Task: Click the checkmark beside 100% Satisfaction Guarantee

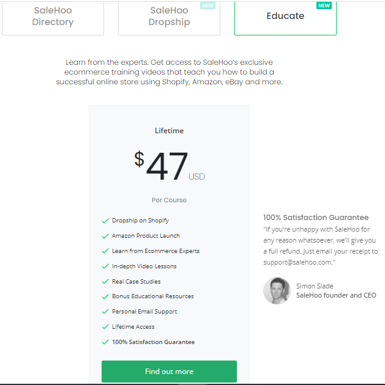Action: 105,342
